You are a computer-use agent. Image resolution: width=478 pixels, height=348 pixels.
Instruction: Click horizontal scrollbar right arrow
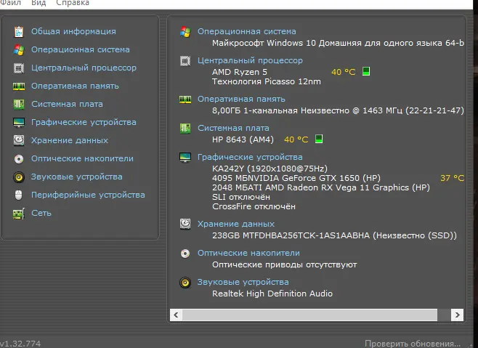(x=457, y=315)
